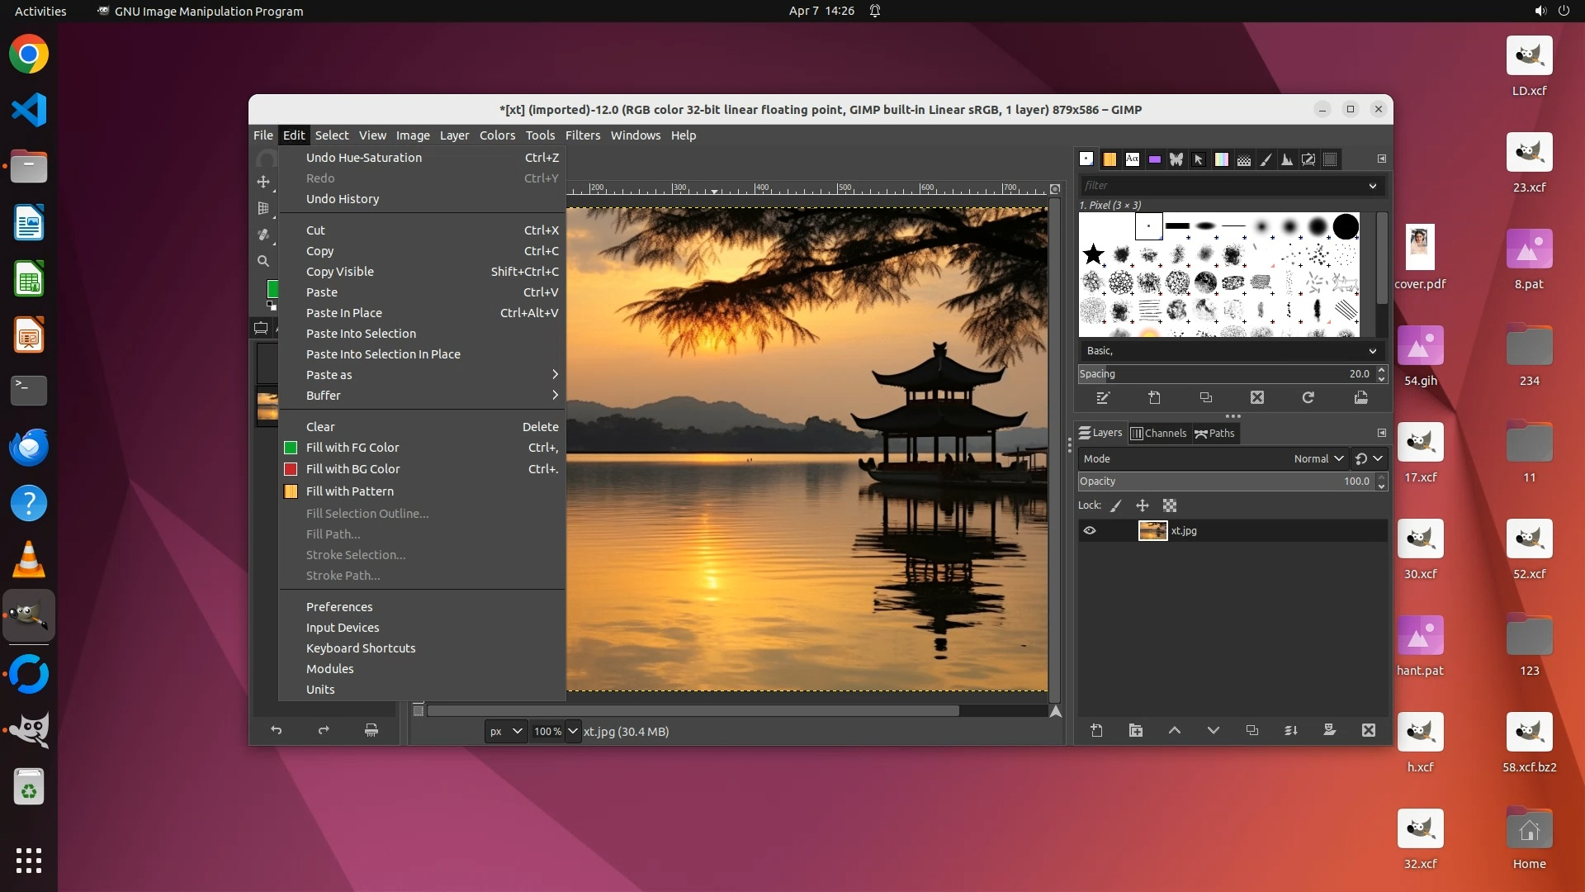The image size is (1585, 892).
Task: Open Keyboard Shortcuts from the Edit menu
Action: tap(361, 648)
